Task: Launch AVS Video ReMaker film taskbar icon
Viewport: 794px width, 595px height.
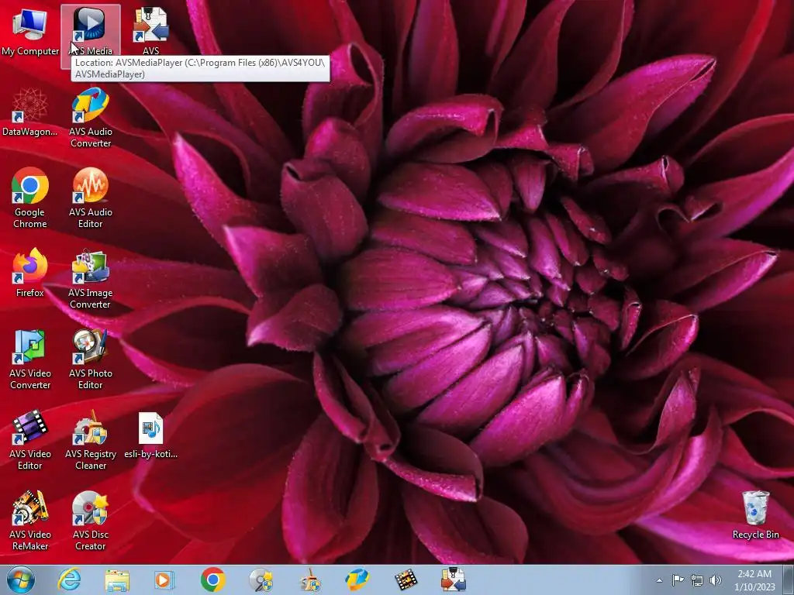Action: [x=406, y=580]
